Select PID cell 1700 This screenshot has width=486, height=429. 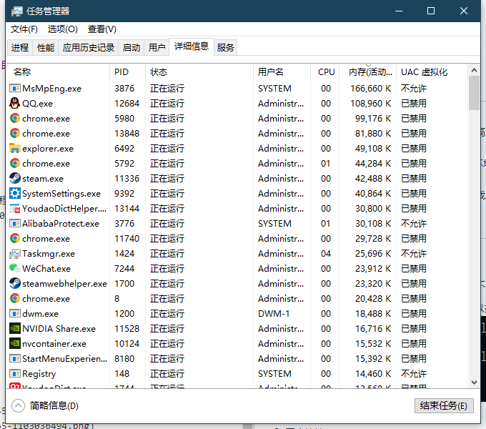coord(124,283)
